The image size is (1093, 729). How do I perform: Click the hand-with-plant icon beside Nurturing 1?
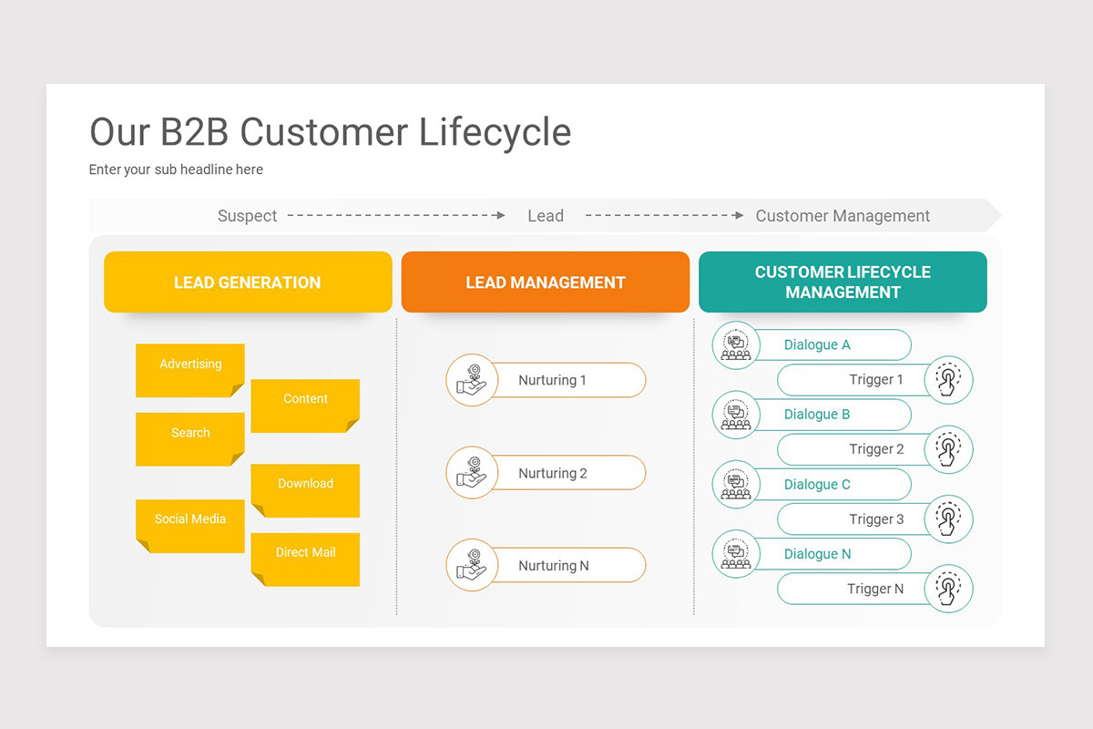click(x=472, y=380)
